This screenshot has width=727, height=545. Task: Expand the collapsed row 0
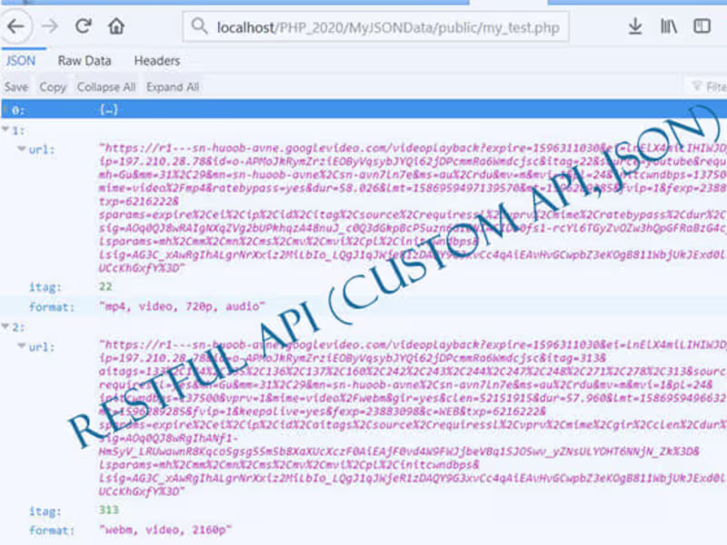point(6,110)
